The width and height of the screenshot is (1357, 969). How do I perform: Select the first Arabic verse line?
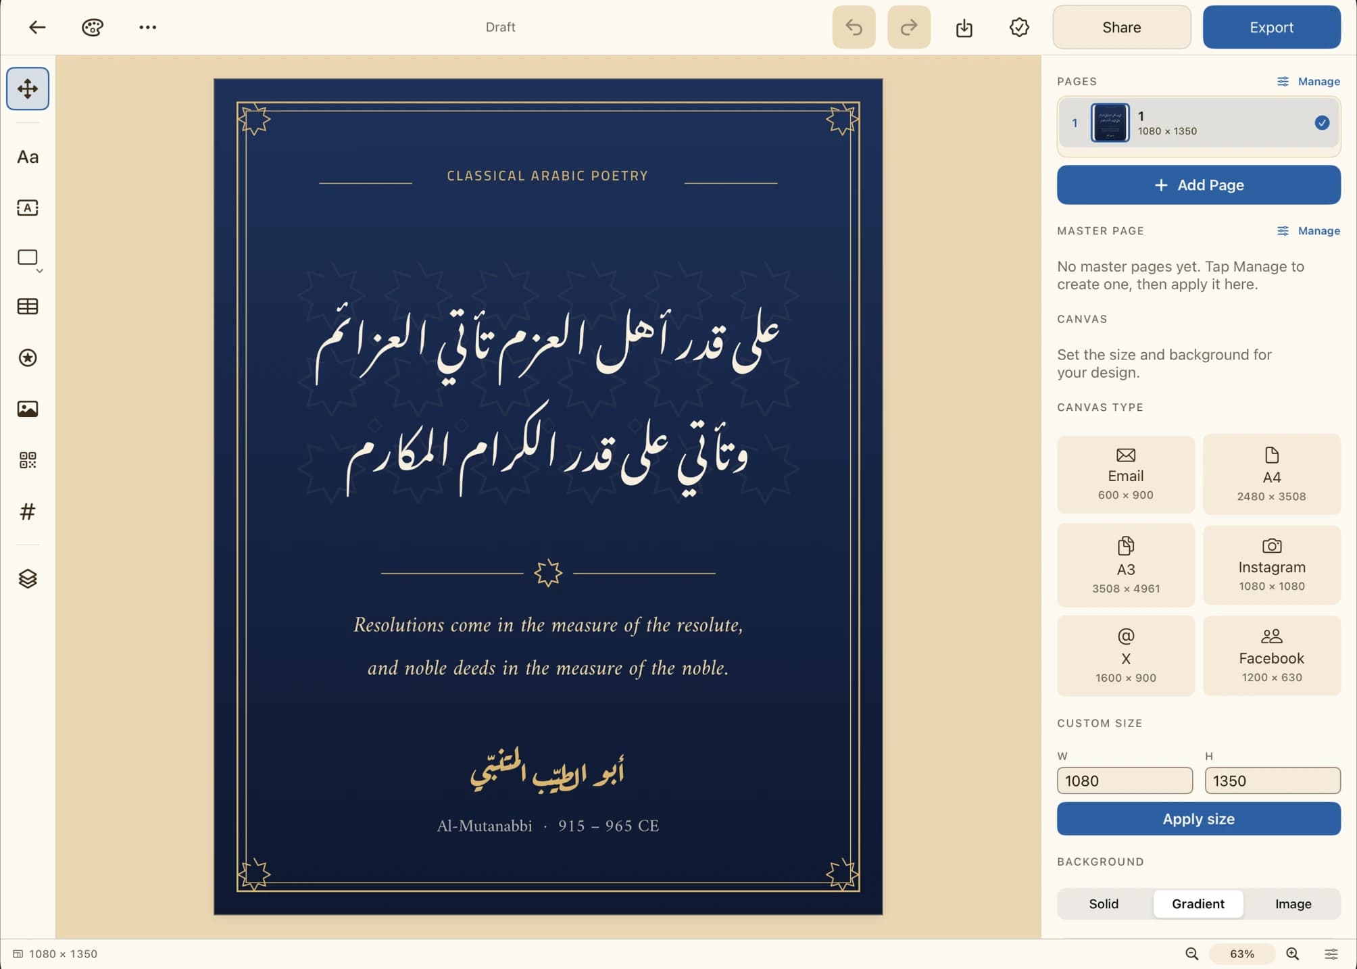(547, 345)
